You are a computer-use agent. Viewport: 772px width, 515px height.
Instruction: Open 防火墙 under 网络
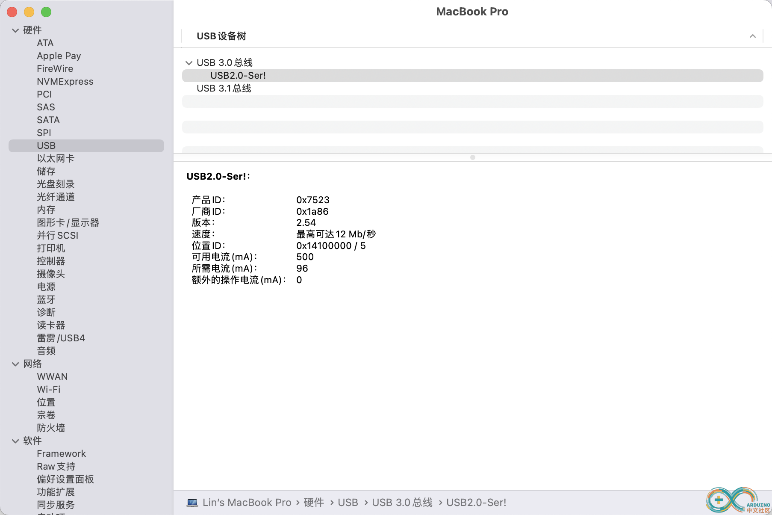[x=51, y=428]
